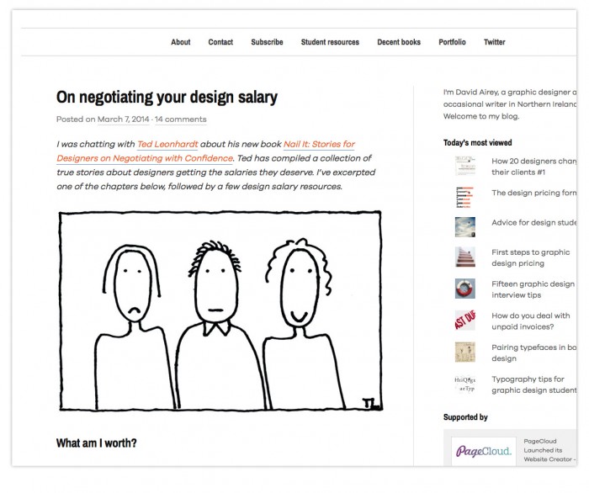Go to the Contact page
This screenshot has width=589, height=493.
coord(220,42)
